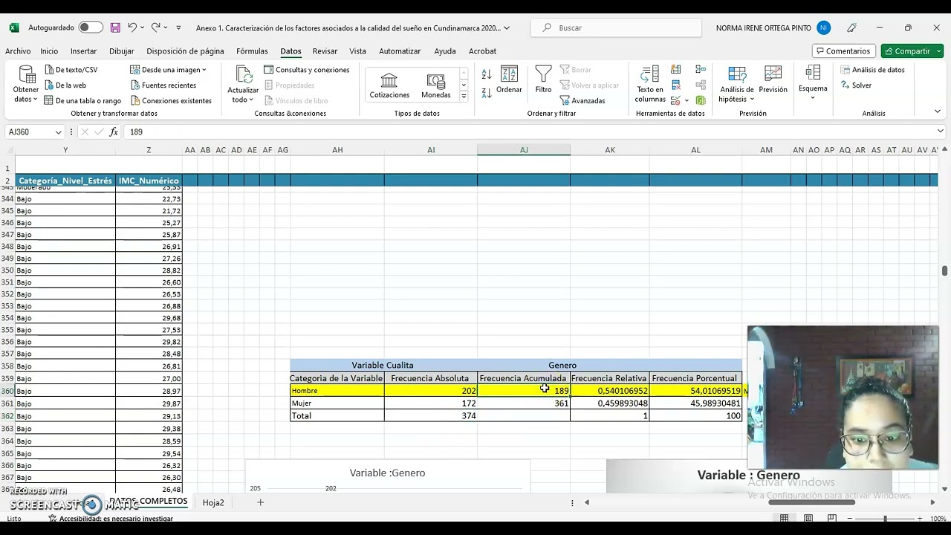Click the vertical scrollbar thumb
This screenshot has height=535, width=951.
click(x=944, y=270)
